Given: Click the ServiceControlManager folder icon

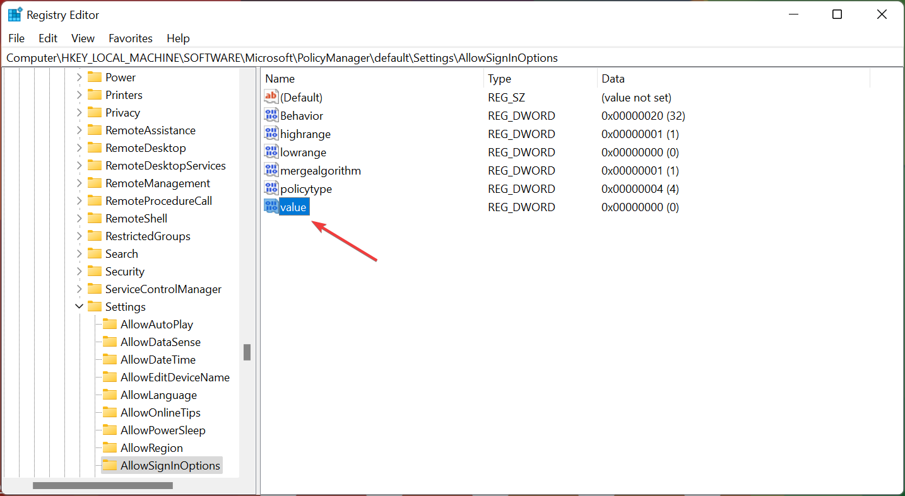Looking at the screenshot, I should (95, 289).
